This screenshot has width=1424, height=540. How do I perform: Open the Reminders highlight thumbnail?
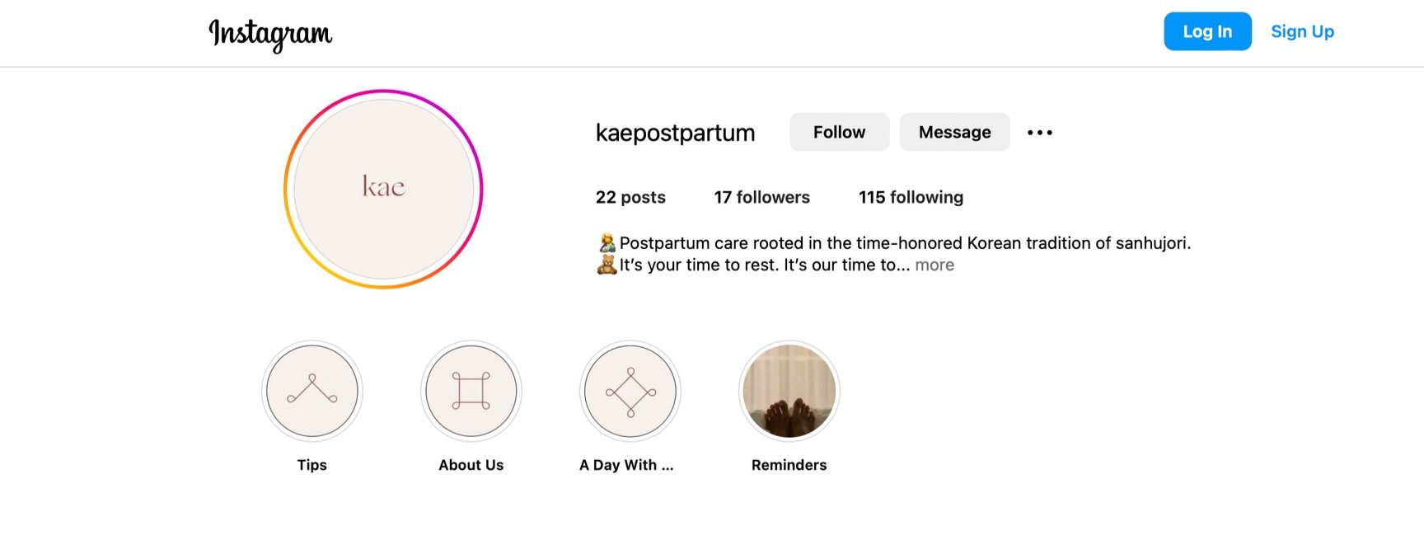789,391
